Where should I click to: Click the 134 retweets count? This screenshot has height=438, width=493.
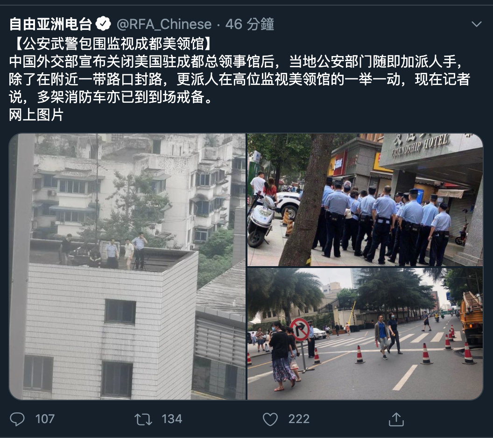coord(172,419)
